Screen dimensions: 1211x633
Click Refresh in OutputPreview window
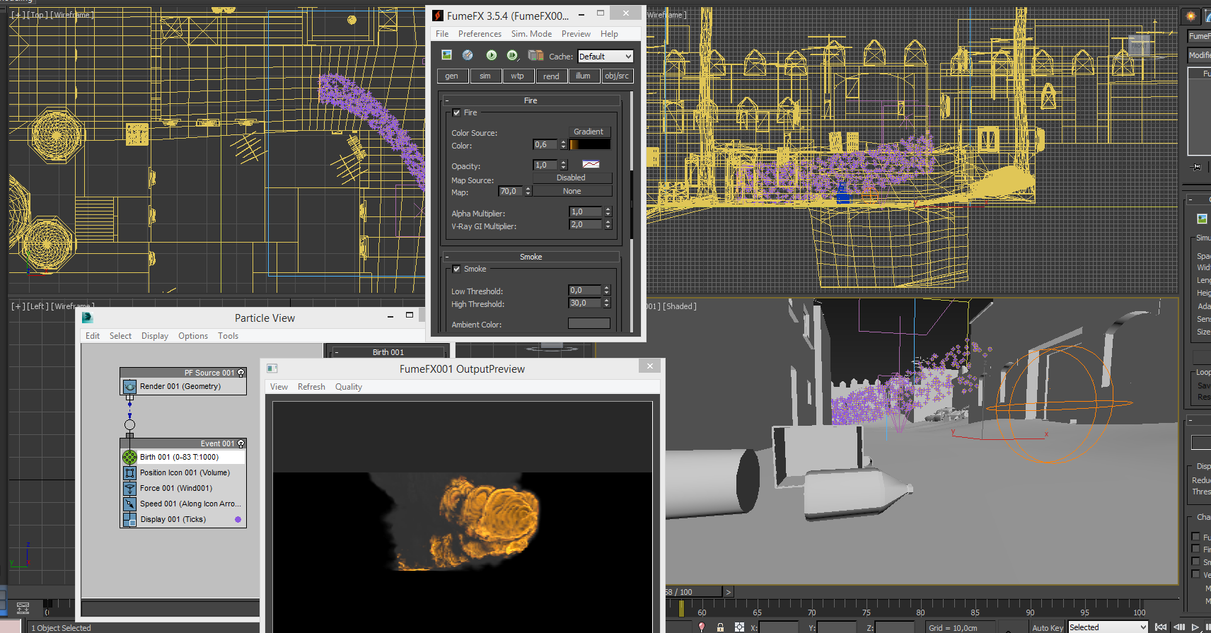pos(311,387)
